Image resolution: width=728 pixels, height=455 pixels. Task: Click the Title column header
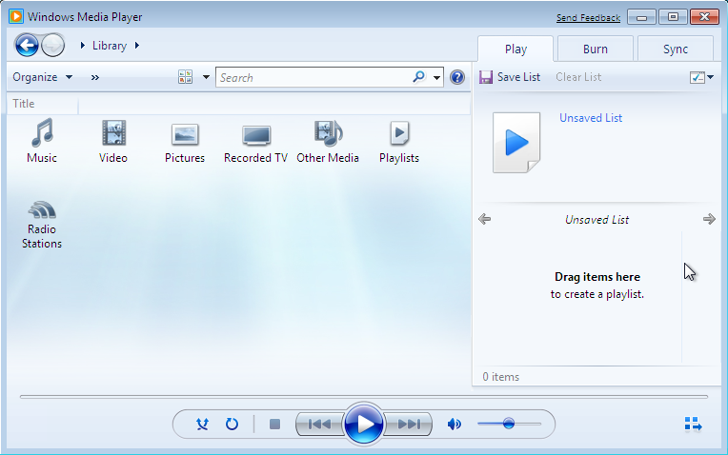tap(43, 104)
